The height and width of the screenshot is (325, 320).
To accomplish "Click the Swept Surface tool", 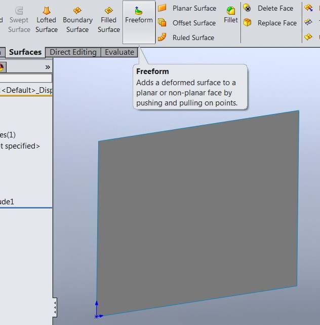I will tap(19, 19).
